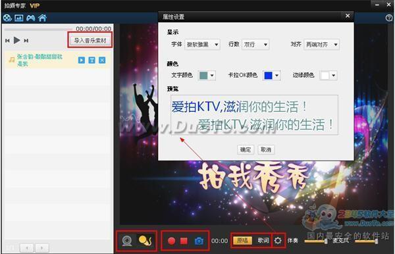
Task: Go to previous page in playlist
Action: (x=27, y=248)
